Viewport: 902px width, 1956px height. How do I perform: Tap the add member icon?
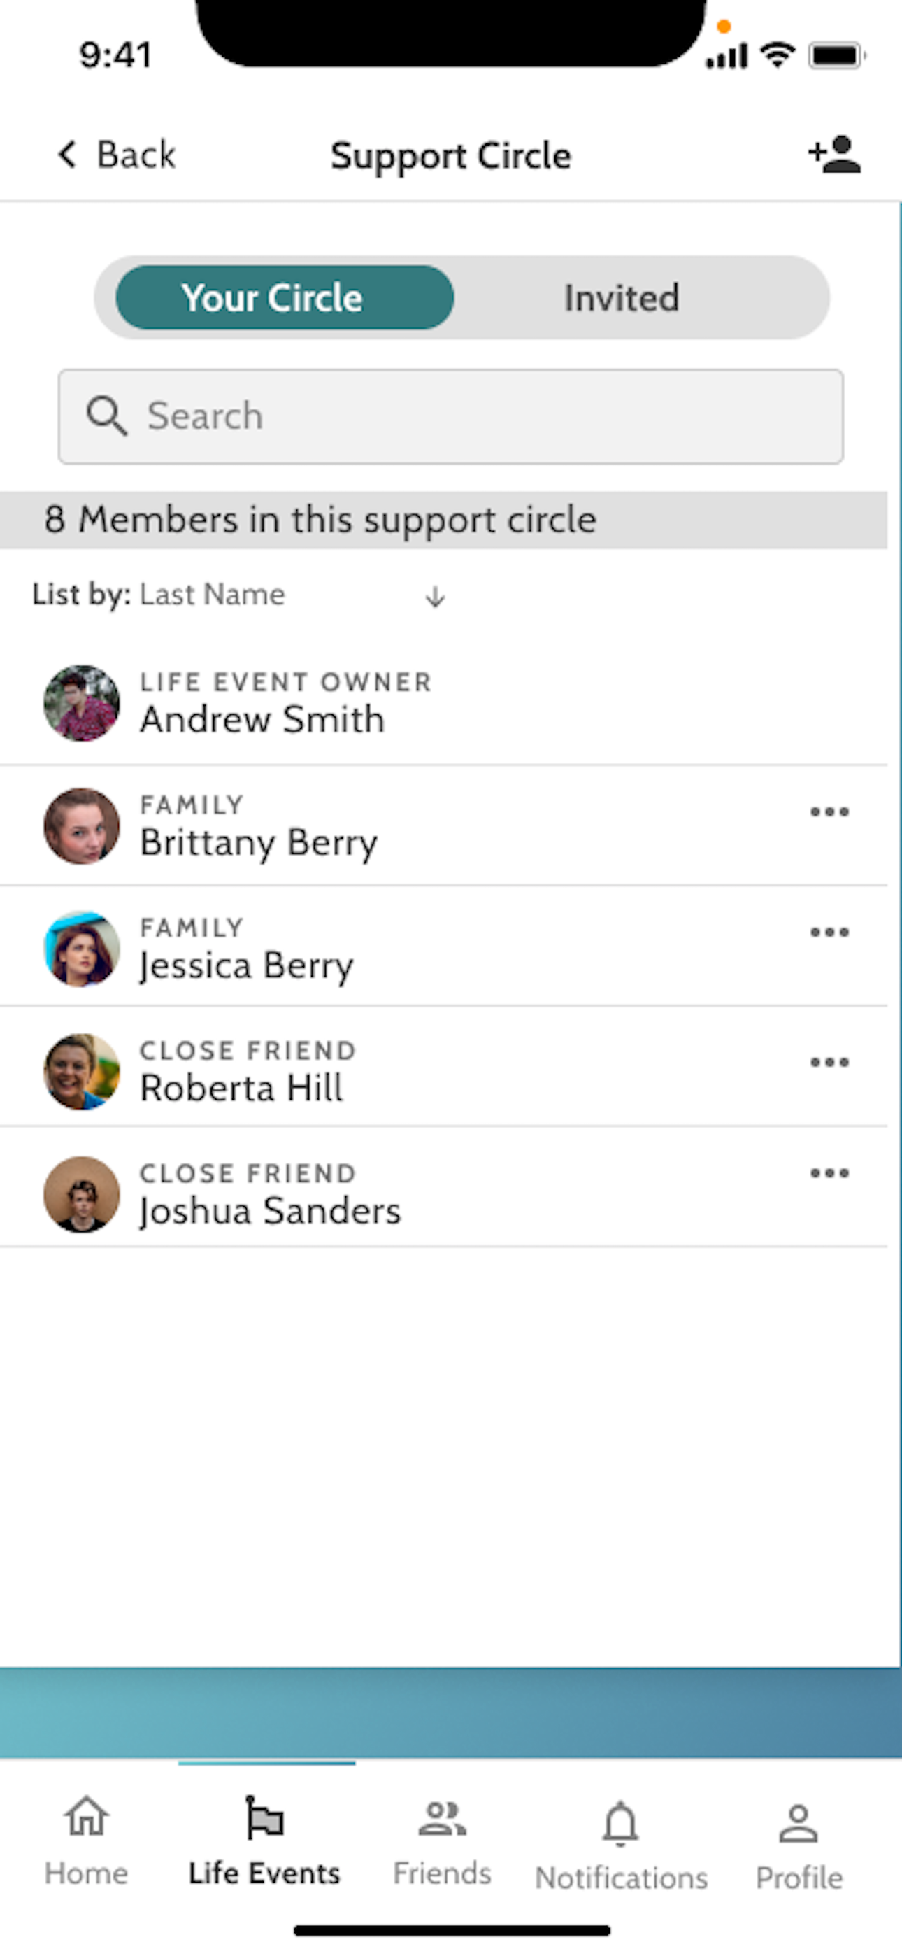click(x=834, y=154)
